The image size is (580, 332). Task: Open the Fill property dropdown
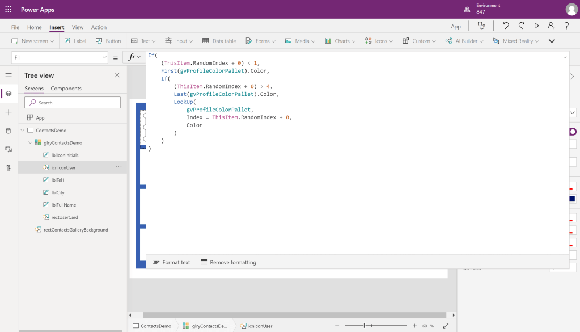coord(104,57)
